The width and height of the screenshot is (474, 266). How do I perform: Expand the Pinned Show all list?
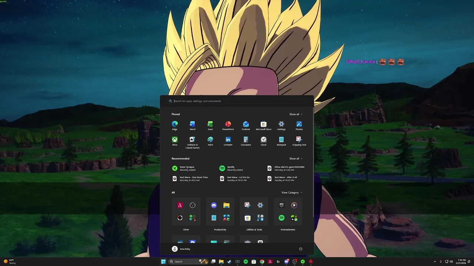[x=296, y=114]
